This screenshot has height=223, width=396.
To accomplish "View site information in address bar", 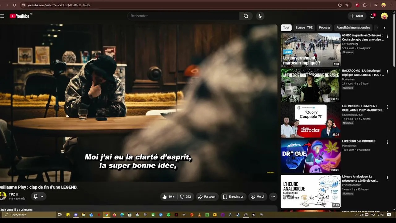I will (23, 5).
